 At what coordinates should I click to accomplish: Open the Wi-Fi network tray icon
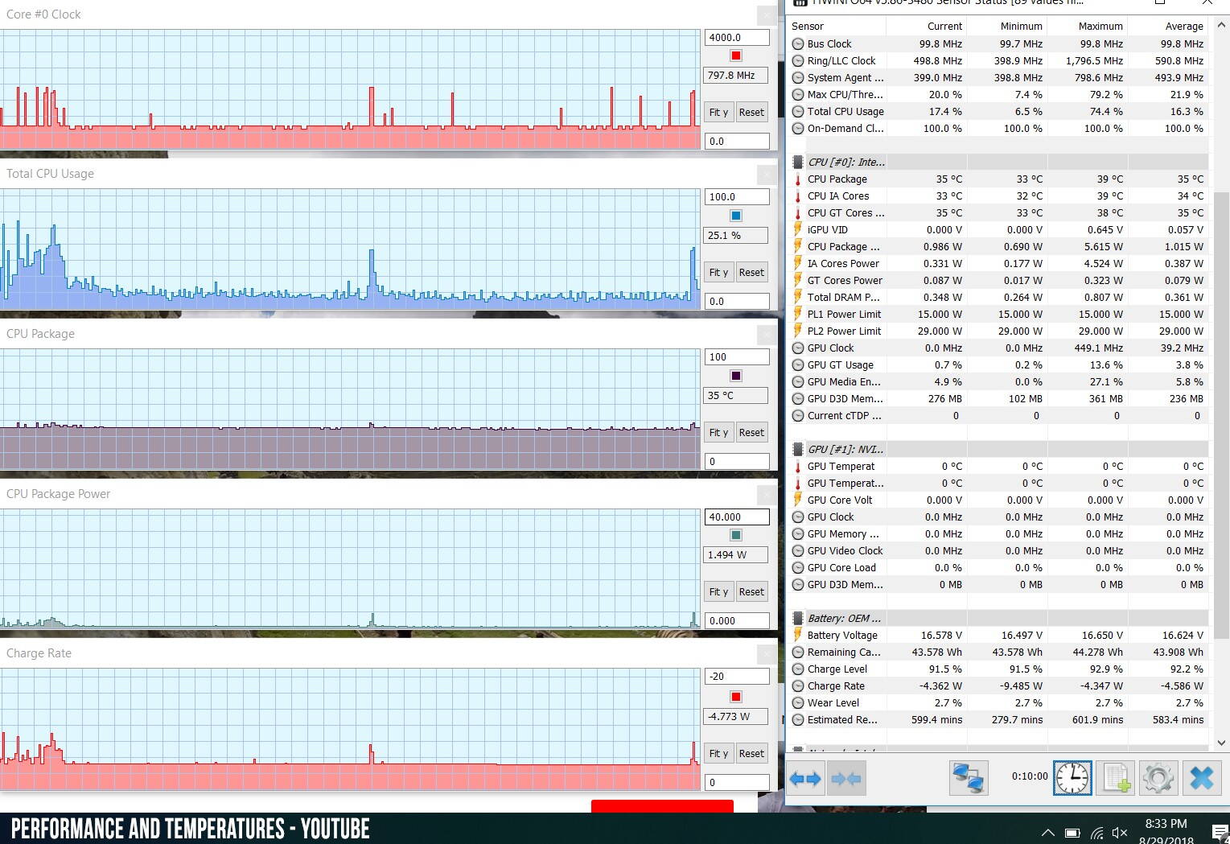point(1096,833)
